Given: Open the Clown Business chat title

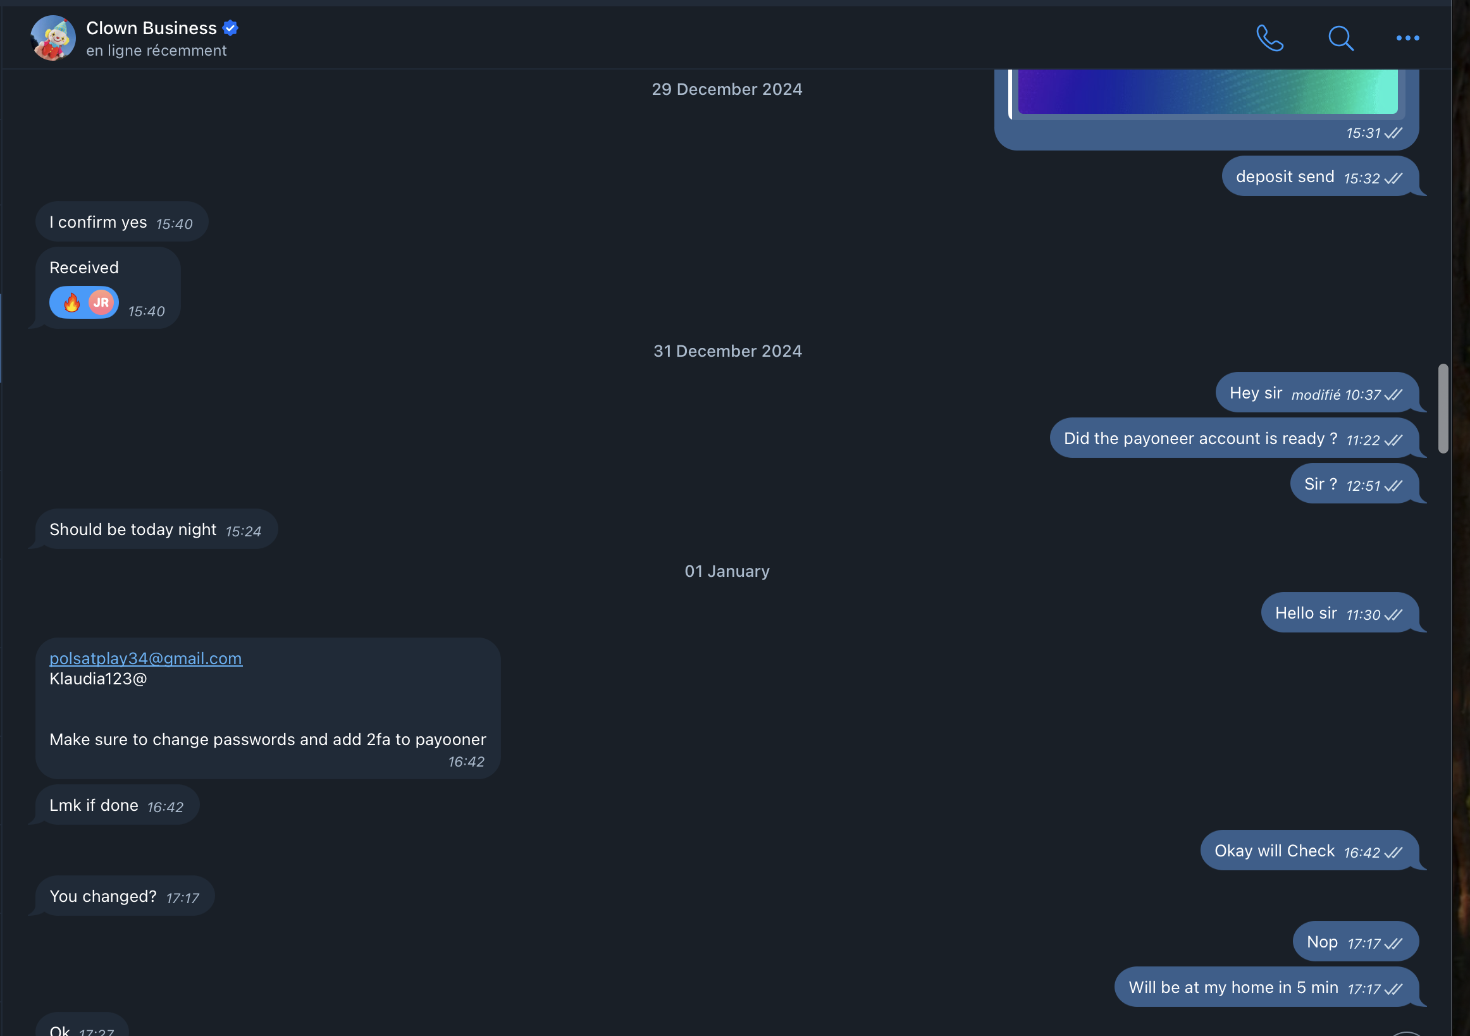Looking at the screenshot, I should click(x=151, y=28).
